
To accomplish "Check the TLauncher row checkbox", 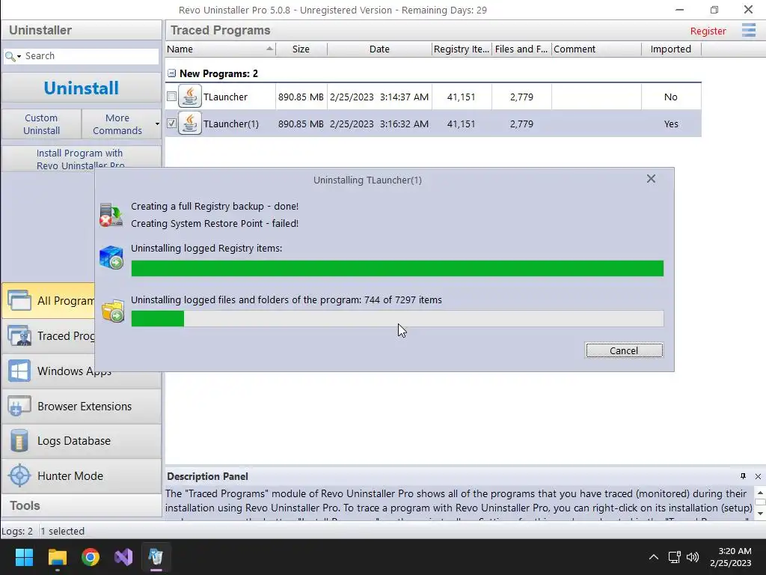I will tap(171, 97).
